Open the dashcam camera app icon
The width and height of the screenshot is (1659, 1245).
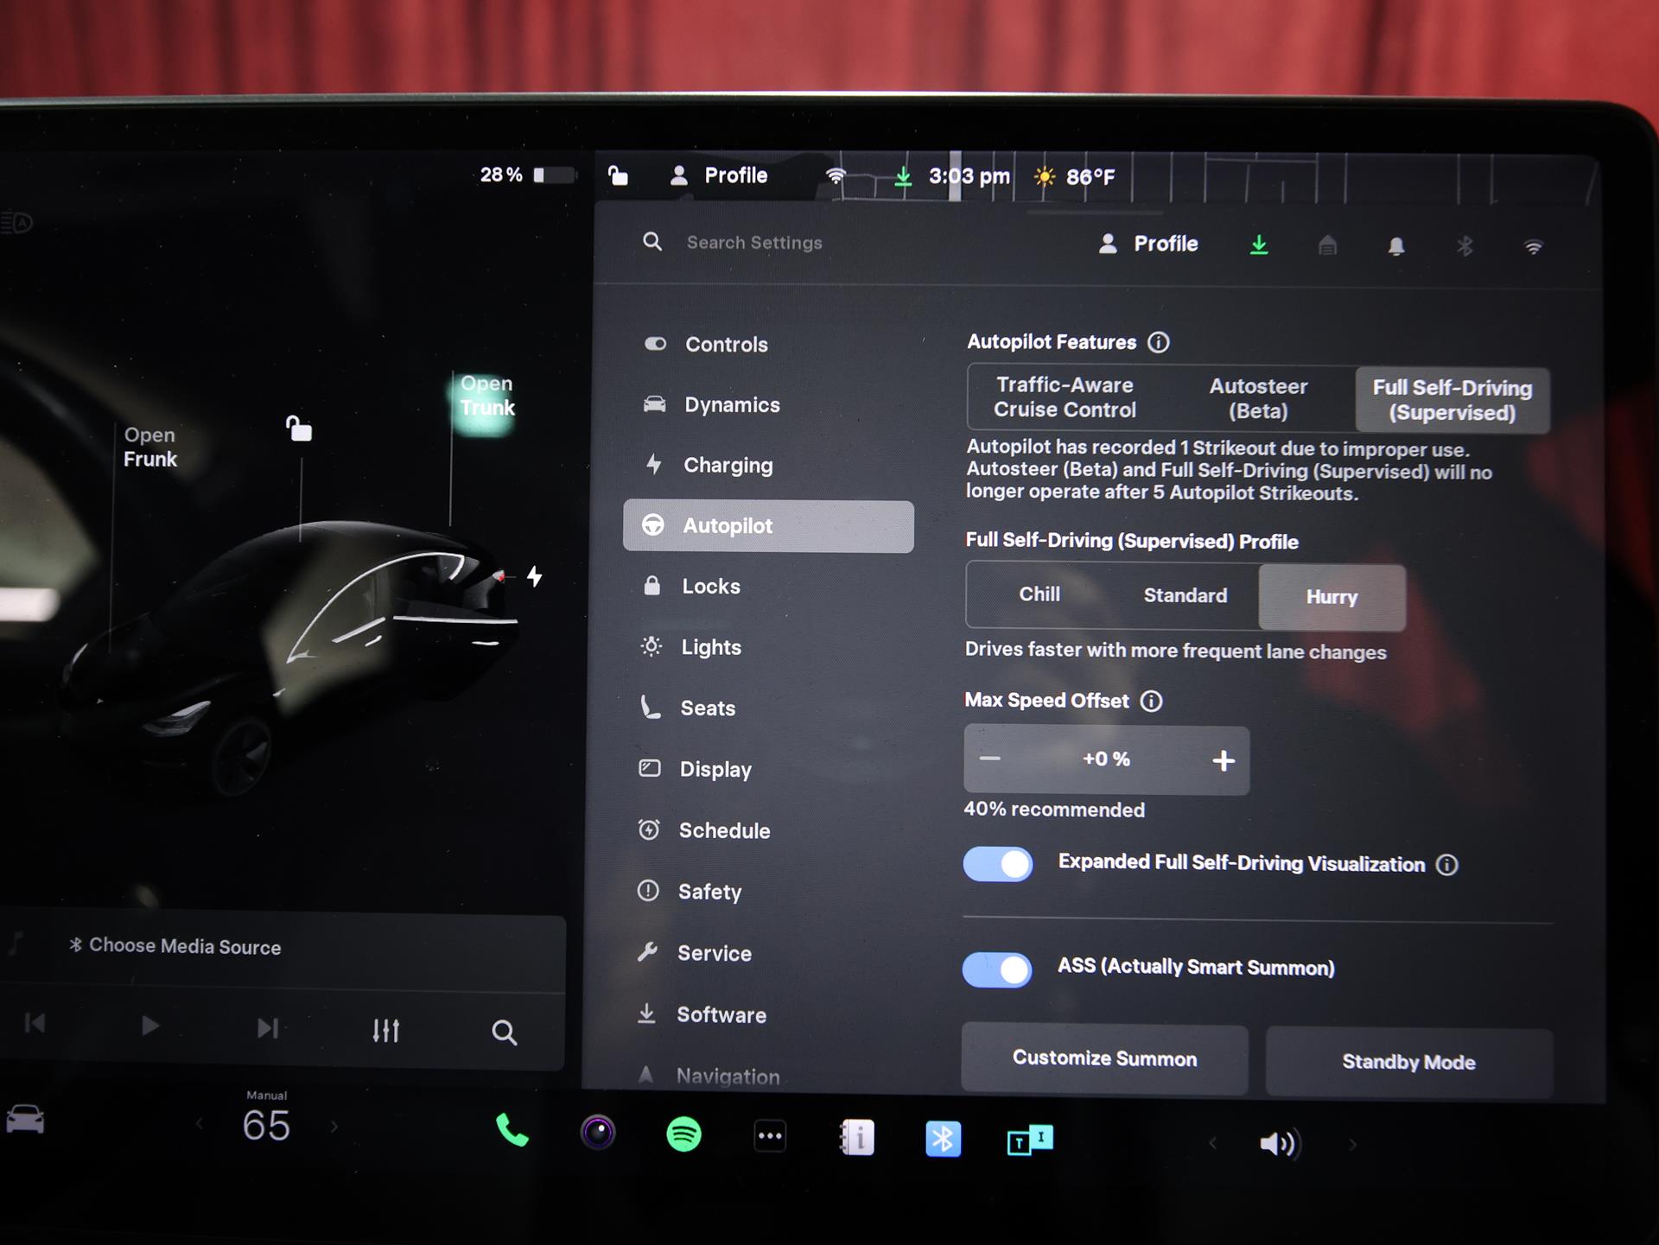(598, 1132)
